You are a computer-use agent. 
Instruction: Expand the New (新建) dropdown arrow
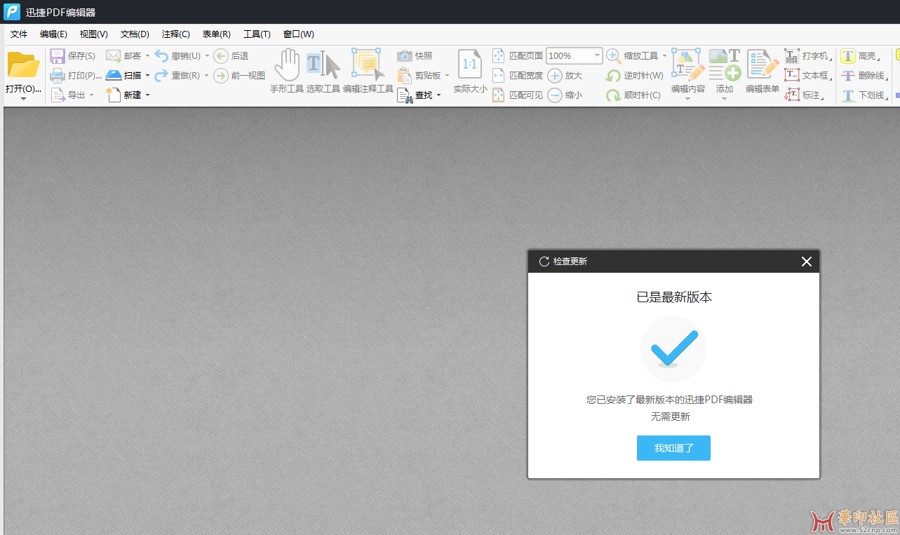pyautogui.click(x=147, y=95)
